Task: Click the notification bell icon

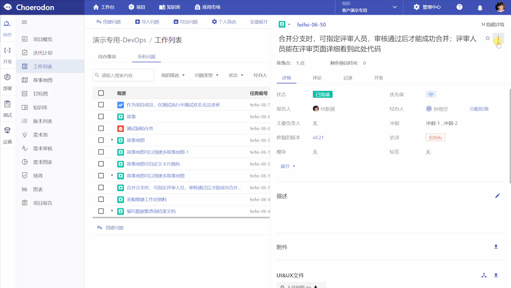Action: [480, 7]
